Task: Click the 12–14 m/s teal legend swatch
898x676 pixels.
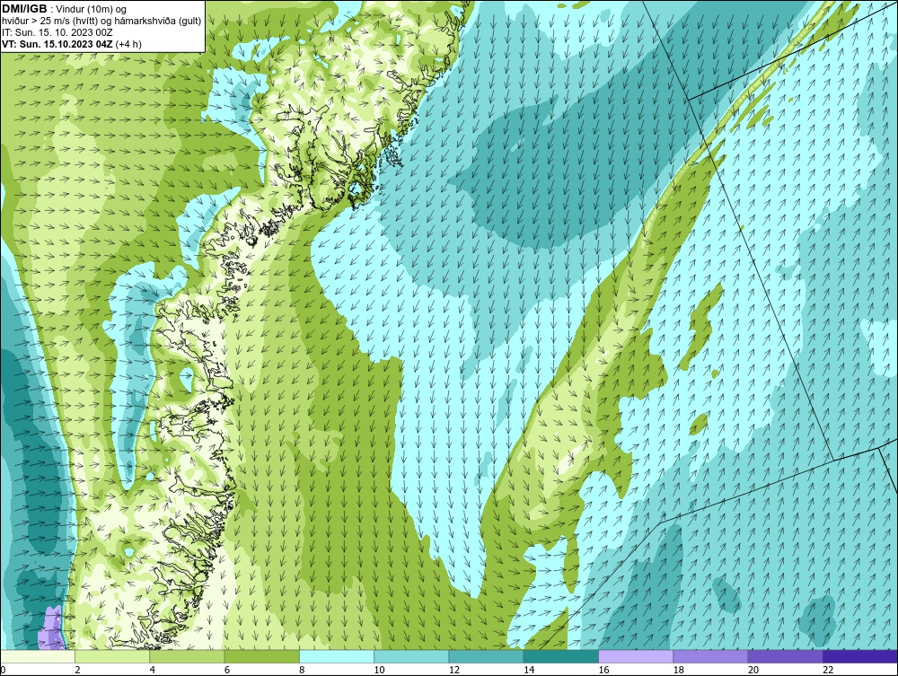Action: coord(486,656)
